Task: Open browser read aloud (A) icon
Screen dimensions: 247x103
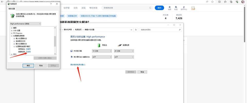Action: pyautogui.click(x=207, y=2)
